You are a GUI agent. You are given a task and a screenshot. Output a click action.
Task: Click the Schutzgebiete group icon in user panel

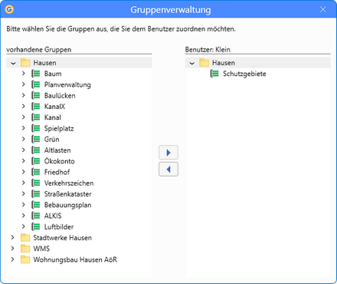click(214, 74)
